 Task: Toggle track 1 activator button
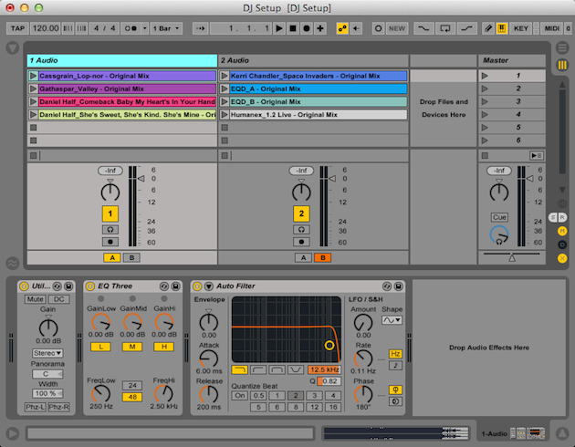[110, 213]
